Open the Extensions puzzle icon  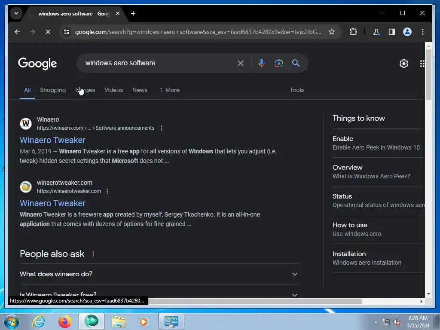pos(353,32)
